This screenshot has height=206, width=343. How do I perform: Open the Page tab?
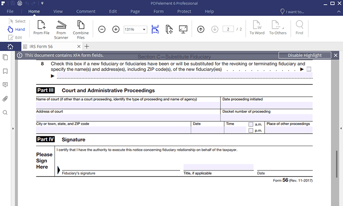click(135, 12)
